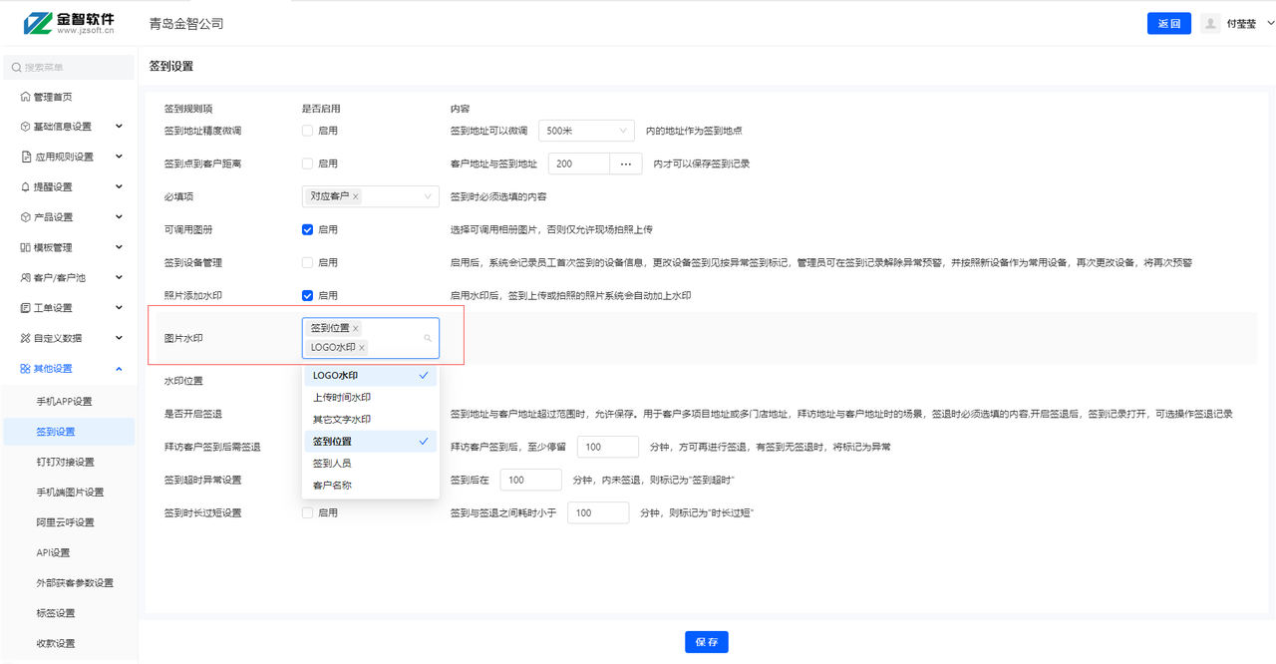Click the 200 distance input field
This screenshot has height=664, width=1276.
[x=578, y=164]
